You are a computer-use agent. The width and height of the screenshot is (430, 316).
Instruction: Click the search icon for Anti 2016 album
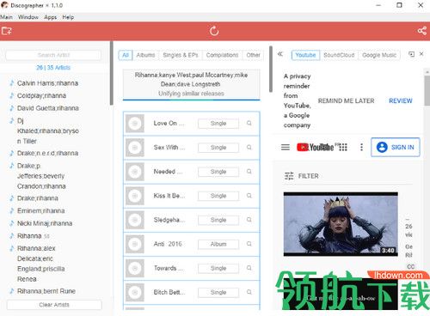(x=249, y=244)
